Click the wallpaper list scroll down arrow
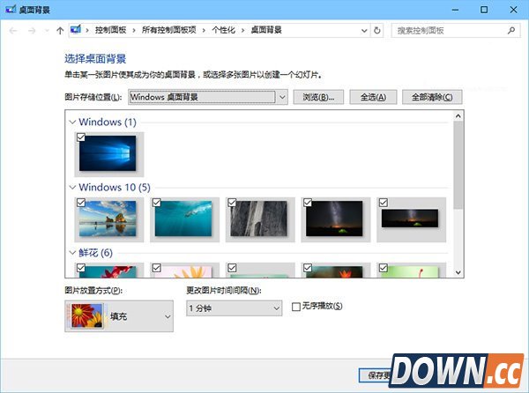This screenshot has height=393, width=529. click(x=458, y=272)
